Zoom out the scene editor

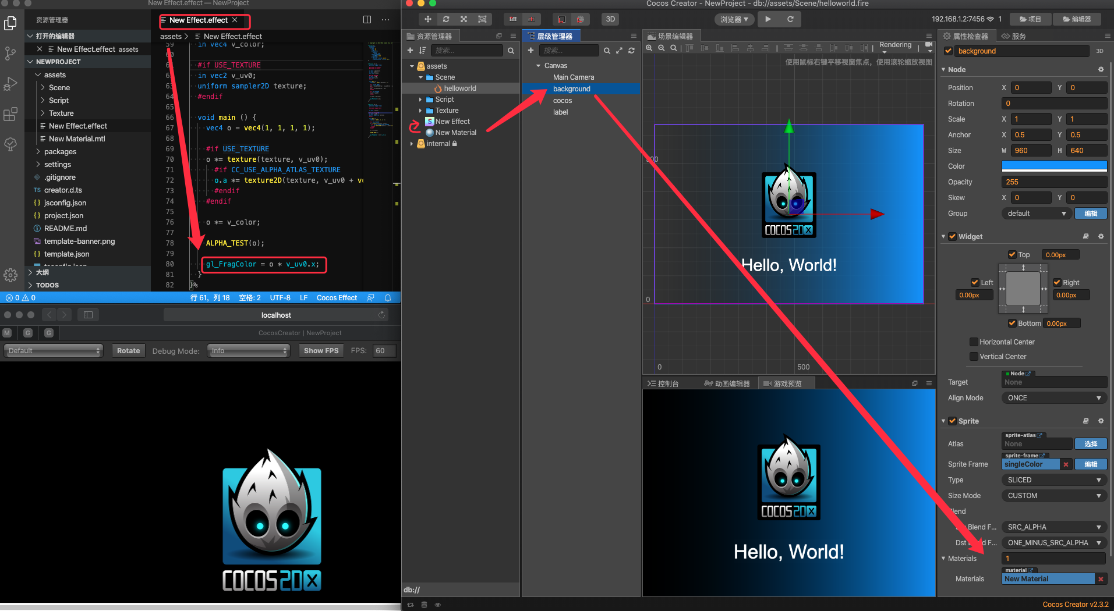point(661,48)
